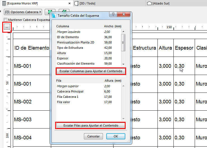Screen dimensions: 207x148
Task: Click Escalar Columnas para Ajustar el Contenido
Action: point(91,71)
